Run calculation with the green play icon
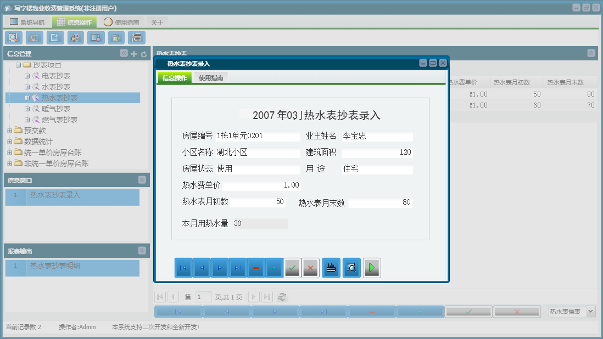 pos(371,268)
